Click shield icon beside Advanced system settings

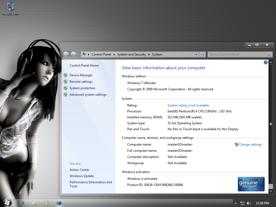click(x=65, y=95)
